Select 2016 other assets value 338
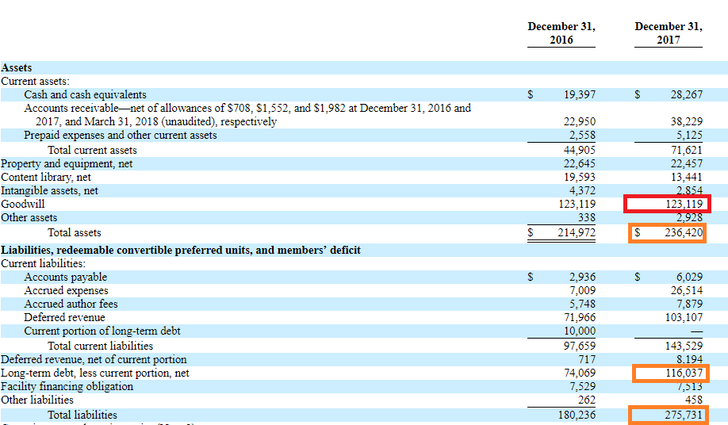 587,217
